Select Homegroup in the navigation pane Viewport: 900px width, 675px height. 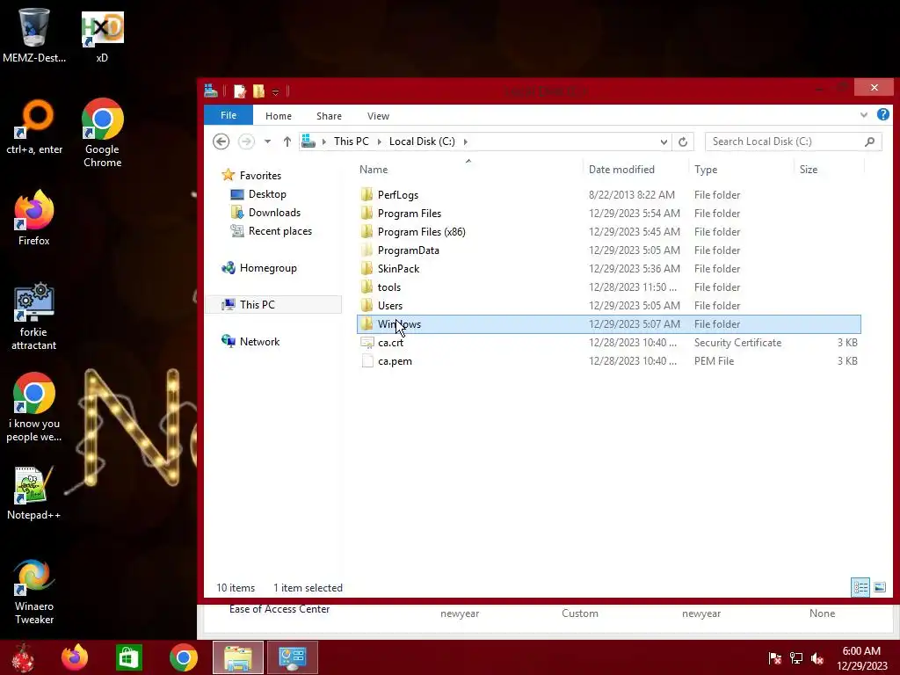pos(268,268)
